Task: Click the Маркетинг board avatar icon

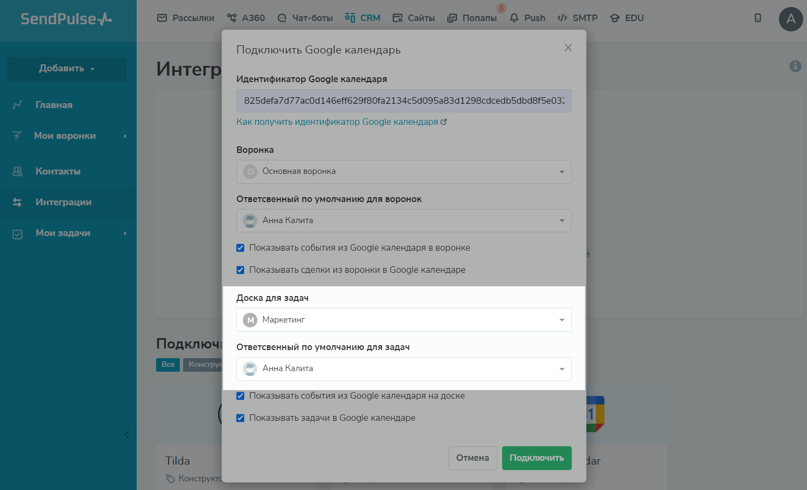Action: click(x=250, y=320)
